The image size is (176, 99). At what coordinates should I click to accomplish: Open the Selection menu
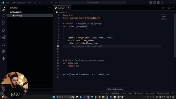(x=21, y=2)
